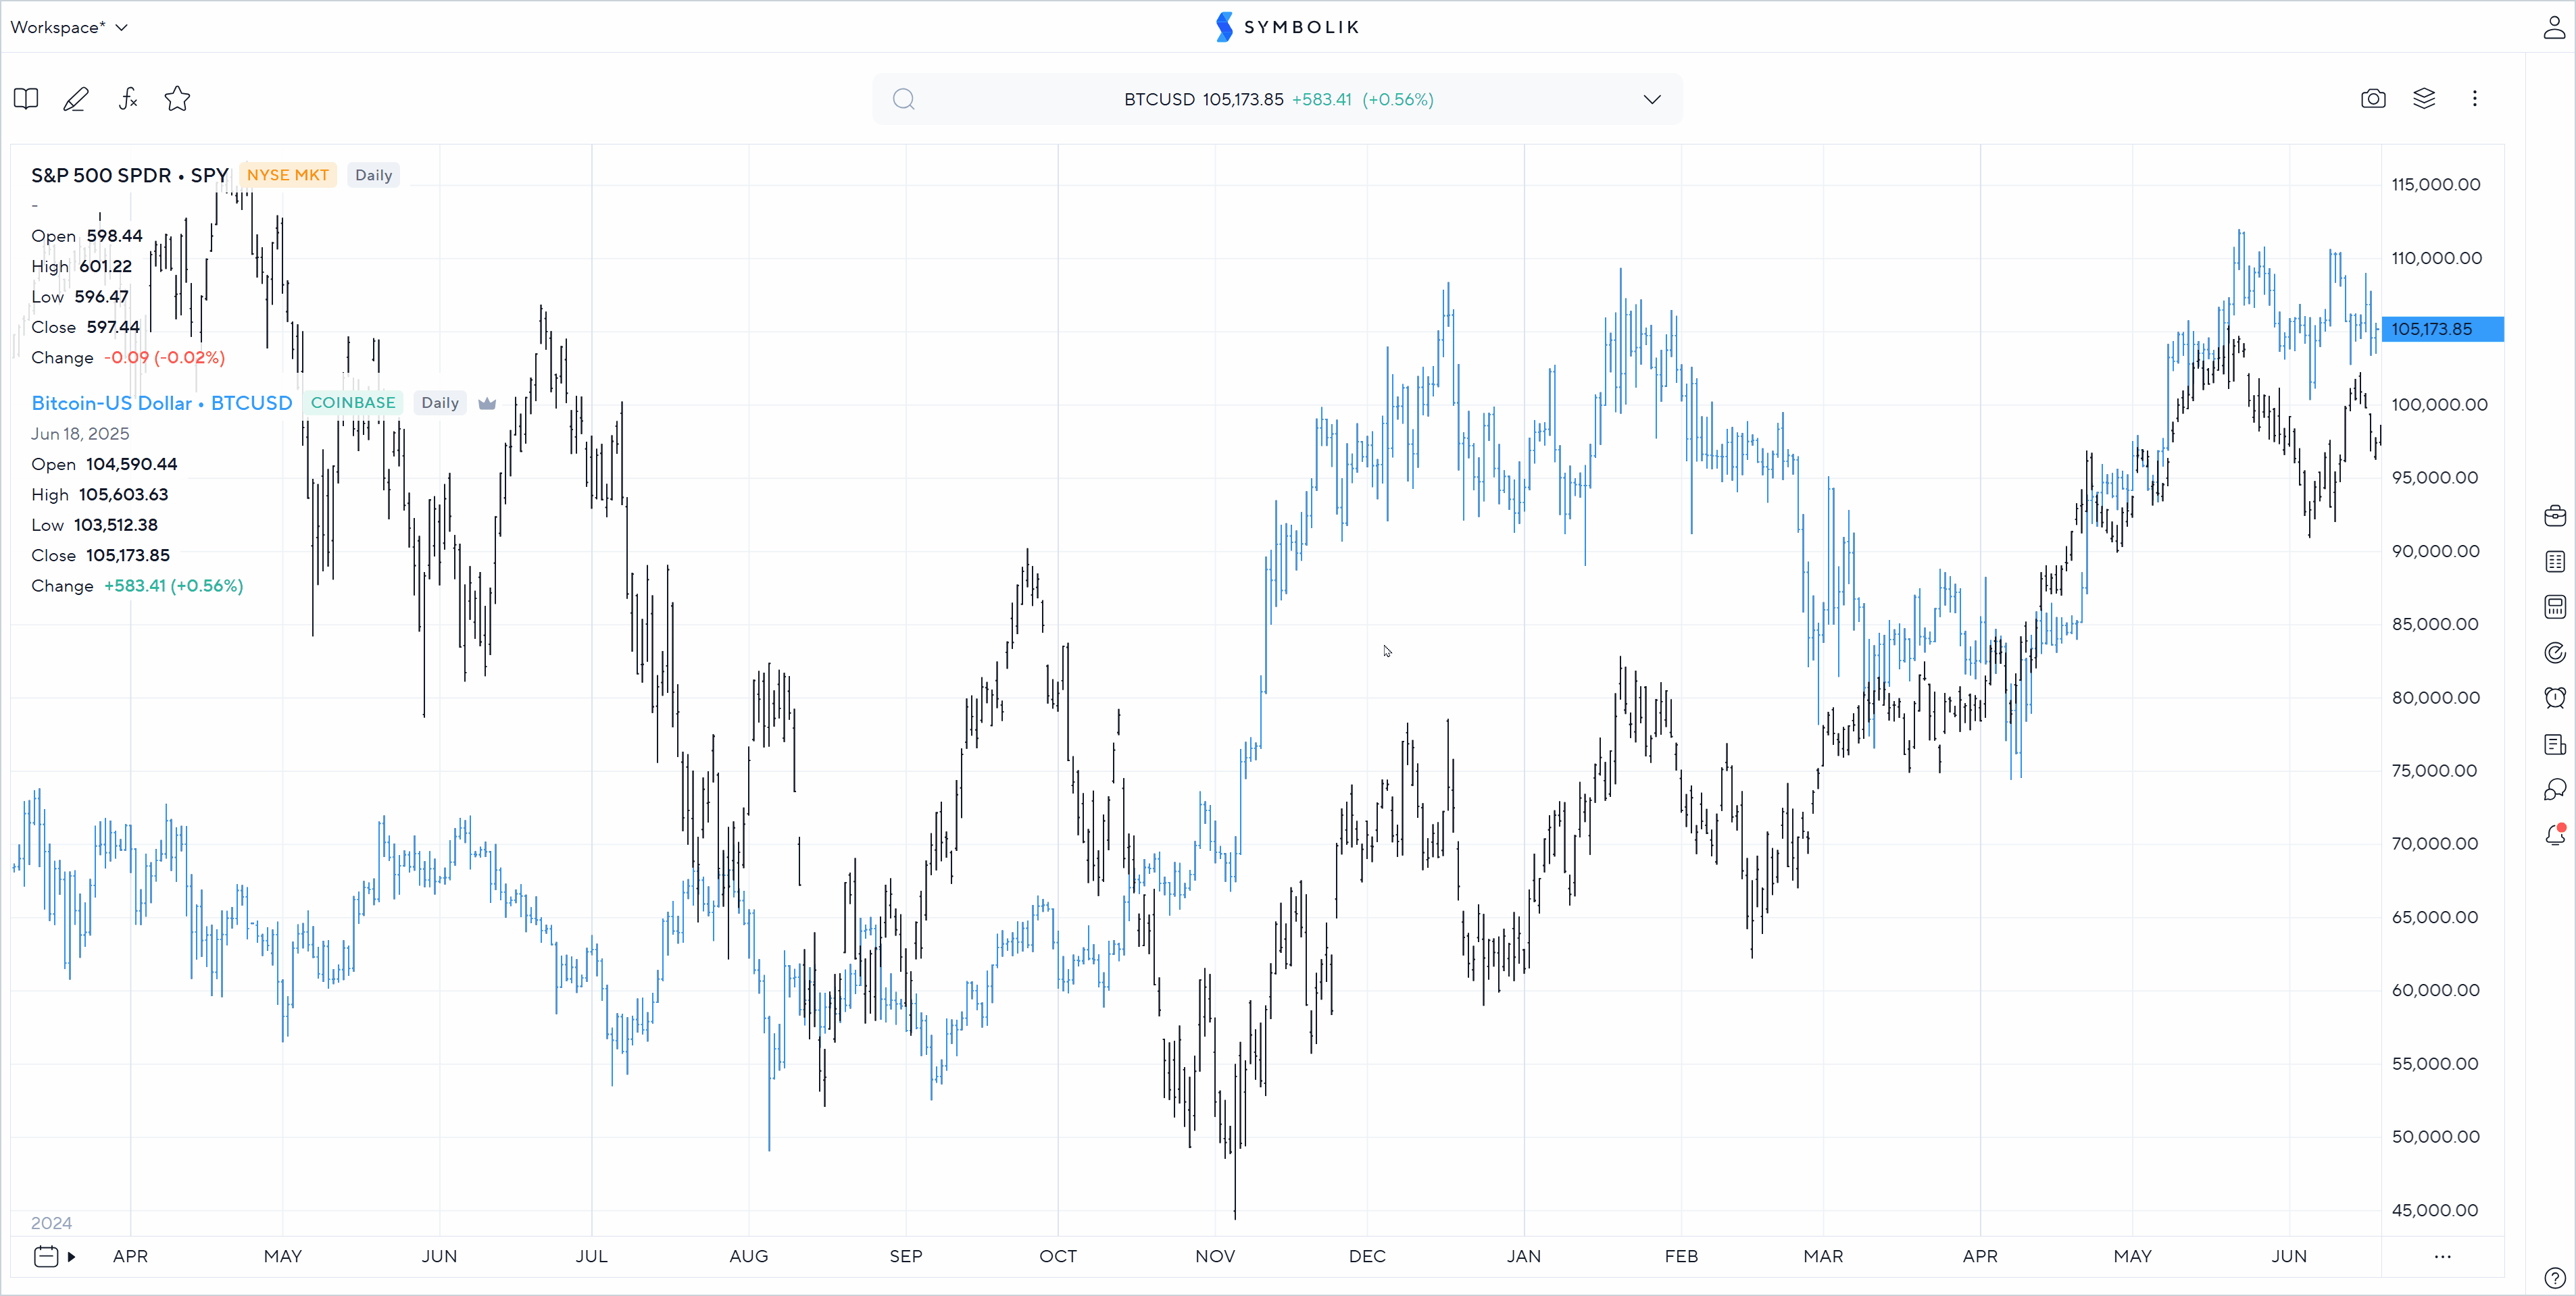Open the chat bubbles panel
The height and width of the screenshot is (1296, 2576).
click(x=2554, y=789)
